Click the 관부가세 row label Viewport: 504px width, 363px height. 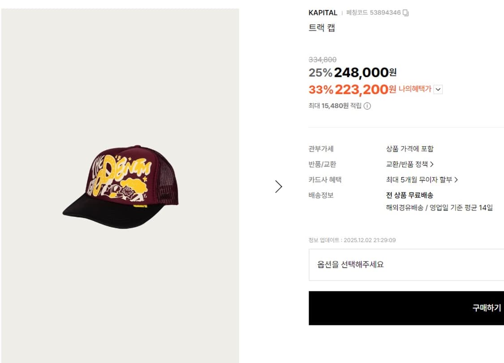[x=321, y=149]
